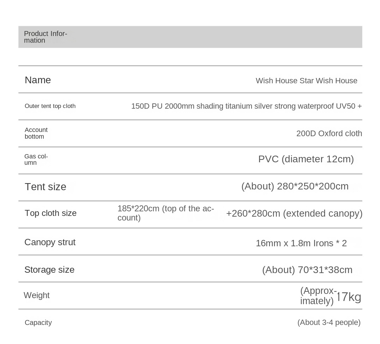Select the Outer tent top cloth label
The image size is (380, 344).
point(50,106)
